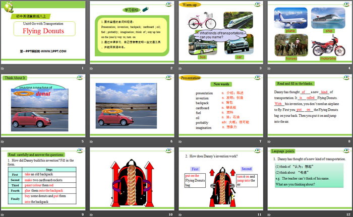Open slide 10 with the backpack rockets

pos(133,181)
